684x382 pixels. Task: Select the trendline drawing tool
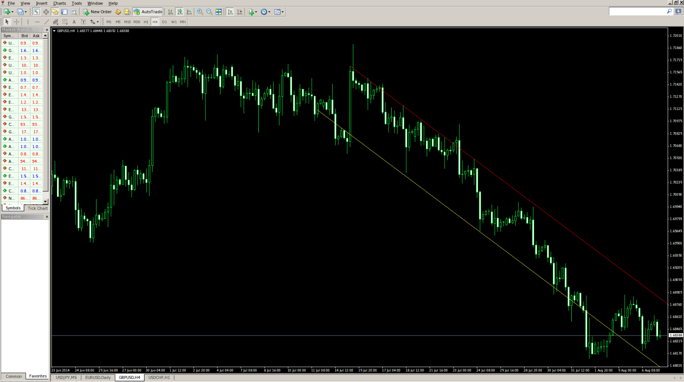point(46,22)
